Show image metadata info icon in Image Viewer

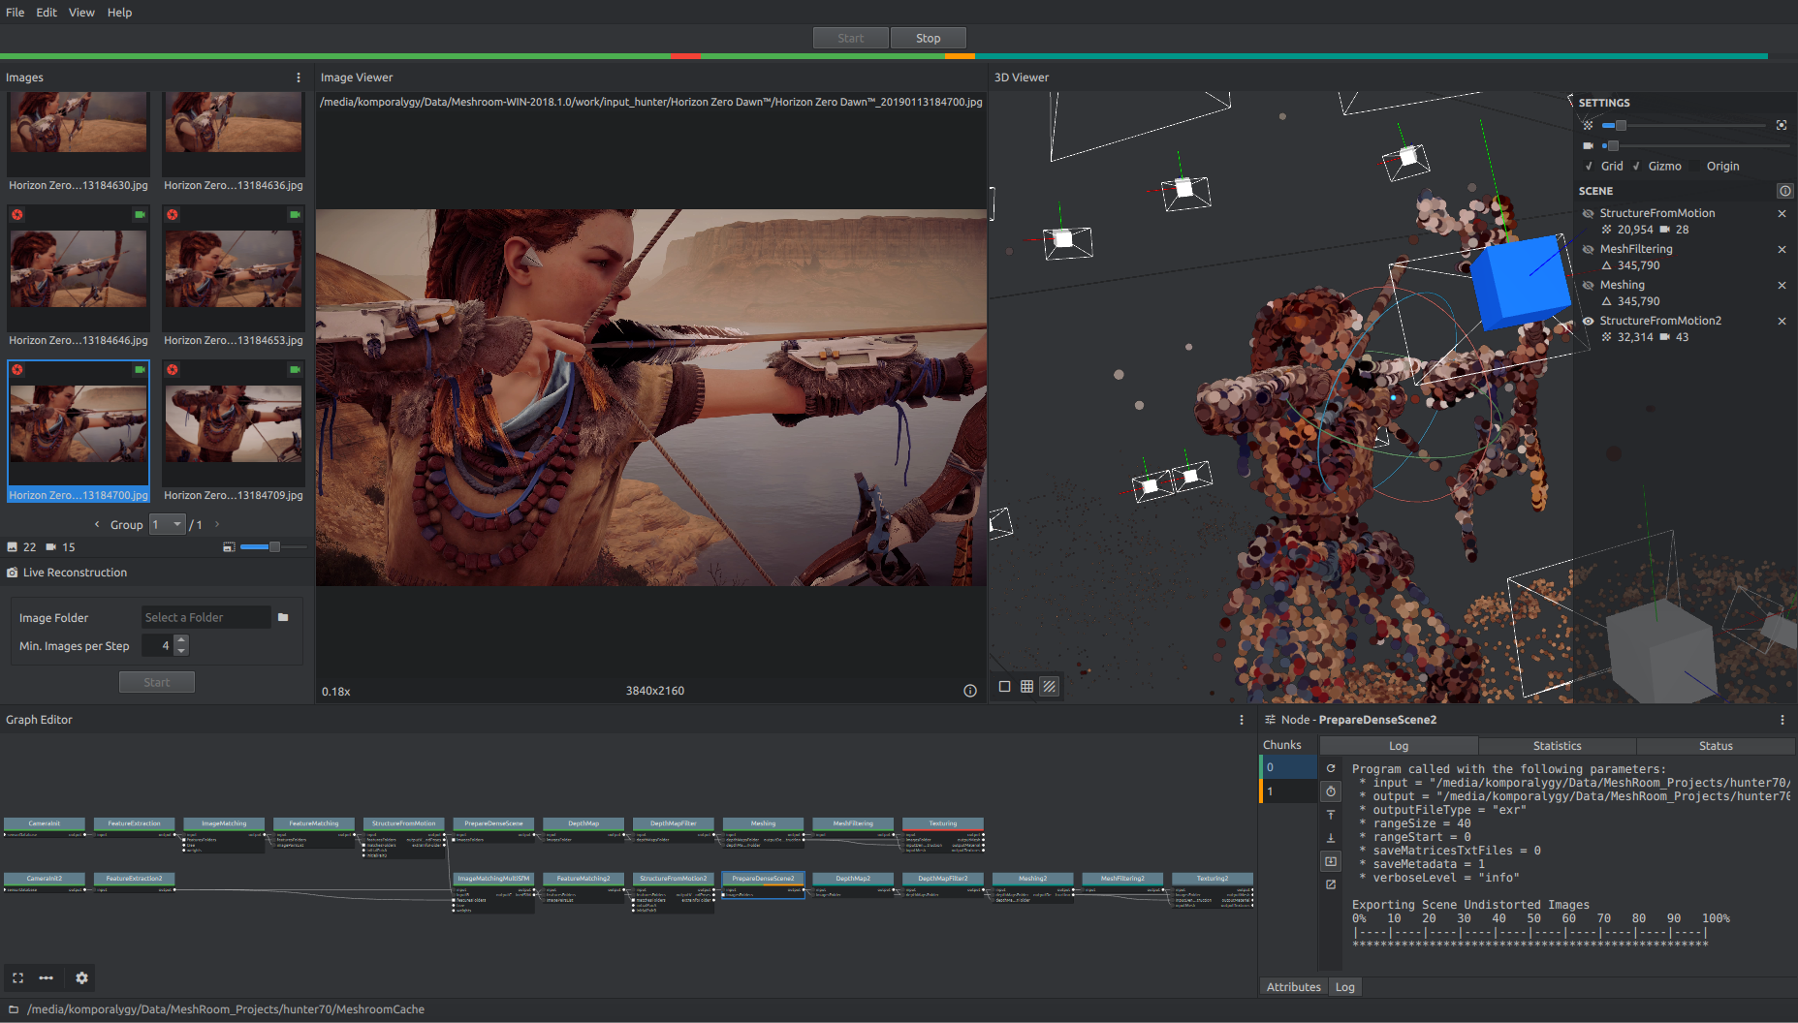(x=969, y=691)
